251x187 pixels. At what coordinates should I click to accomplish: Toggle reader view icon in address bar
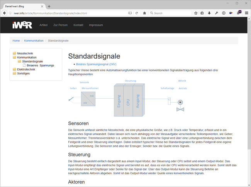pos(130,13)
